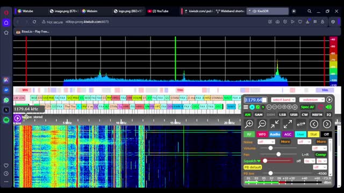Page the waterfall left with the left chevron
The width and height of the screenshot is (344, 193).
(x=314, y=124)
